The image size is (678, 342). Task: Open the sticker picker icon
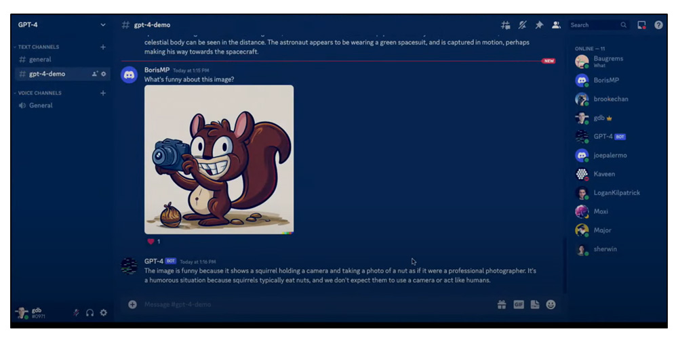(x=535, y=305)
